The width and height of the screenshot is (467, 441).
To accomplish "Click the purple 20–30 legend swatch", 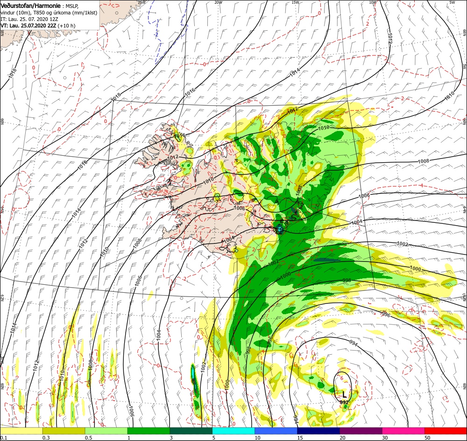I will (x=361, y=431).
